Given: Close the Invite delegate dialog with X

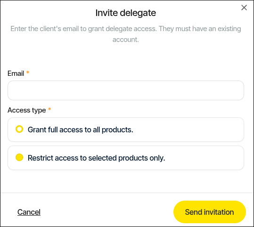Looking at the screenshot, I should (244, 8).
